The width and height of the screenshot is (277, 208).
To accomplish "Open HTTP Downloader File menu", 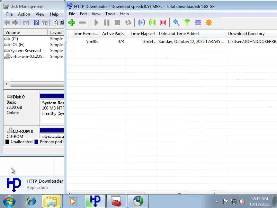I will point(72,14).
